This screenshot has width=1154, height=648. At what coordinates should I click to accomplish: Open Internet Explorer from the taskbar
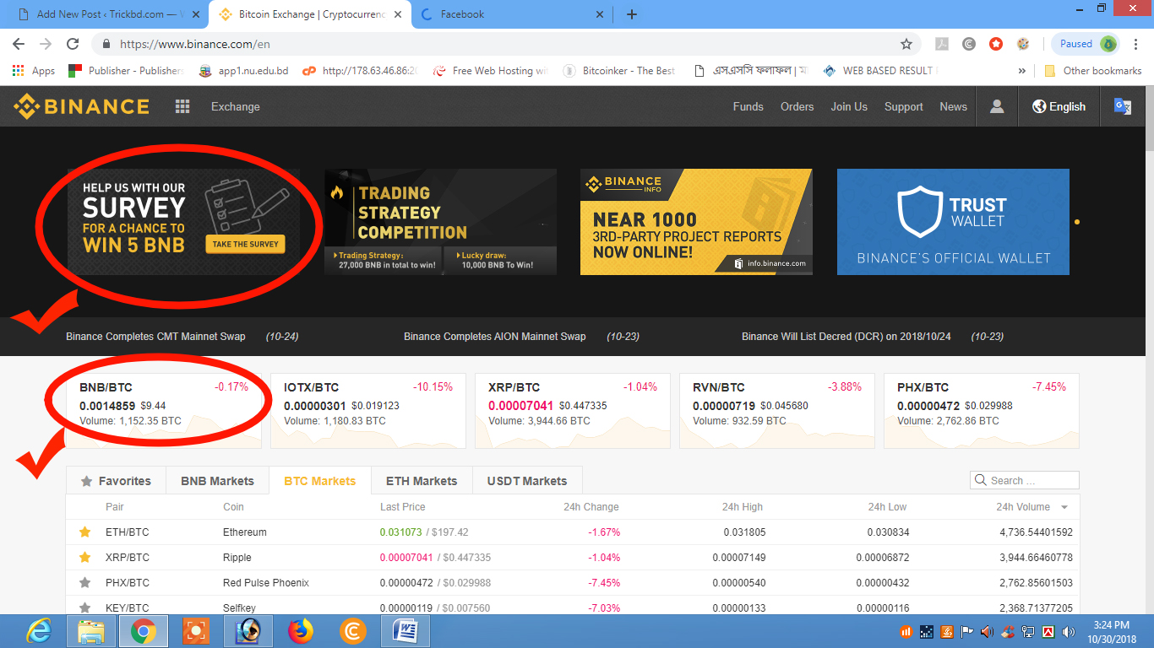click(39, 631)
